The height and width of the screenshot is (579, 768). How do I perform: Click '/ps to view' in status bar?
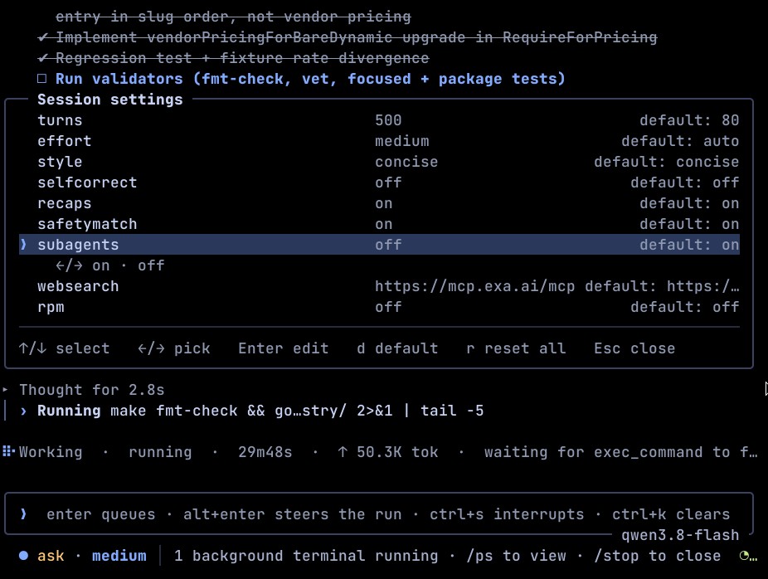(x=516, y=556)
